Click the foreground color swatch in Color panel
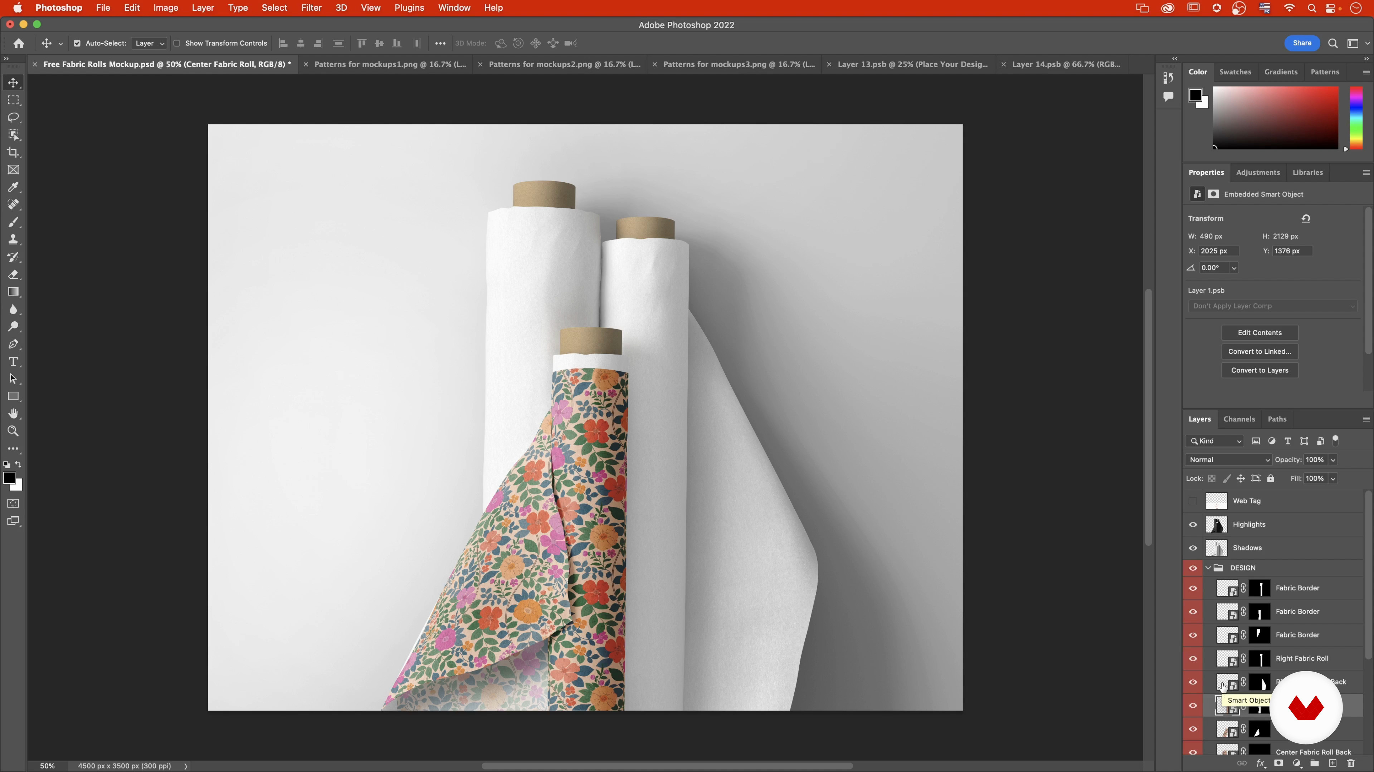Viewport: 1374px width, 772px height. (x=1195, y=95)
